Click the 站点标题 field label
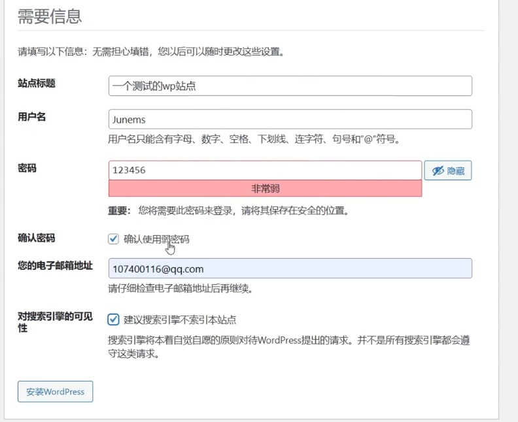The width and height of the screenshot is (518, 422). 37,84
